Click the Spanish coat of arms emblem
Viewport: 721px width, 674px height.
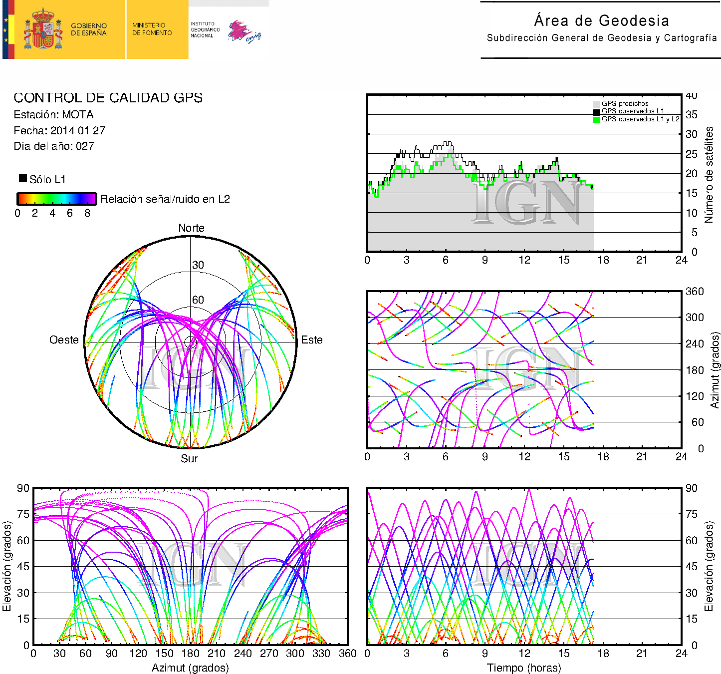[43, 30]
